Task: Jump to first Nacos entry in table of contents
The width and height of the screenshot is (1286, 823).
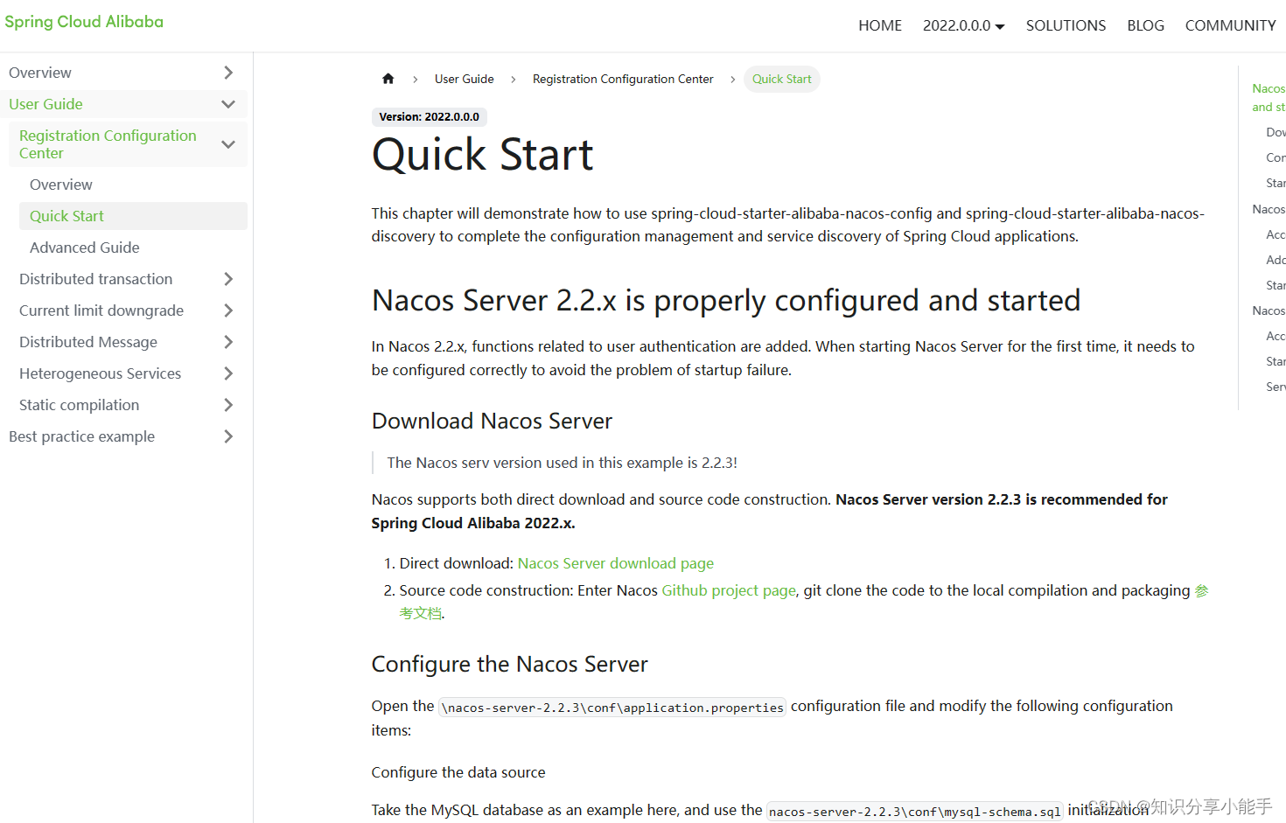Action: (1269, 97)
